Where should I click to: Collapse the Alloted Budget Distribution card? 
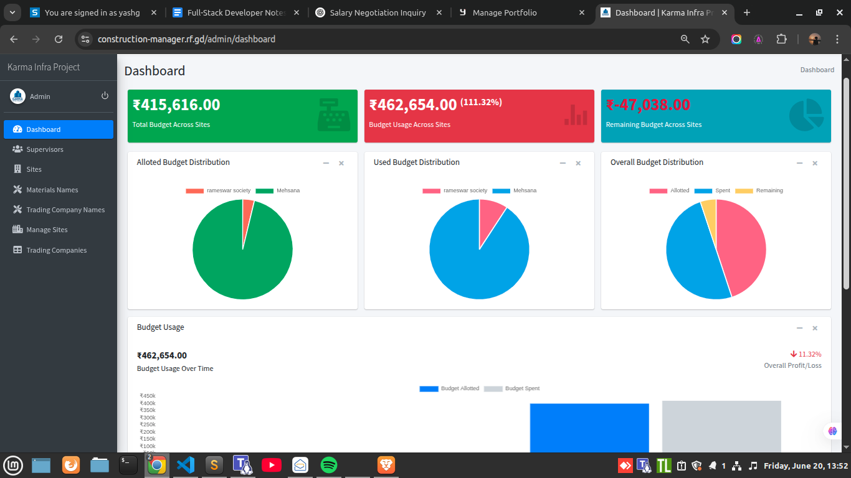(x=326, y=163)
